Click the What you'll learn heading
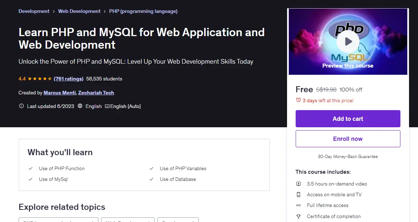Image resolution: width=418 pixels, height=222 pixels. point(60,152)
